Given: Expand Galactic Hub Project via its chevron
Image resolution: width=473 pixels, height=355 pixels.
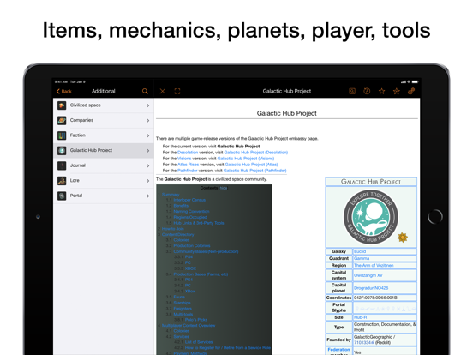Looking at the screenshot, I should (x=148, y=151).
